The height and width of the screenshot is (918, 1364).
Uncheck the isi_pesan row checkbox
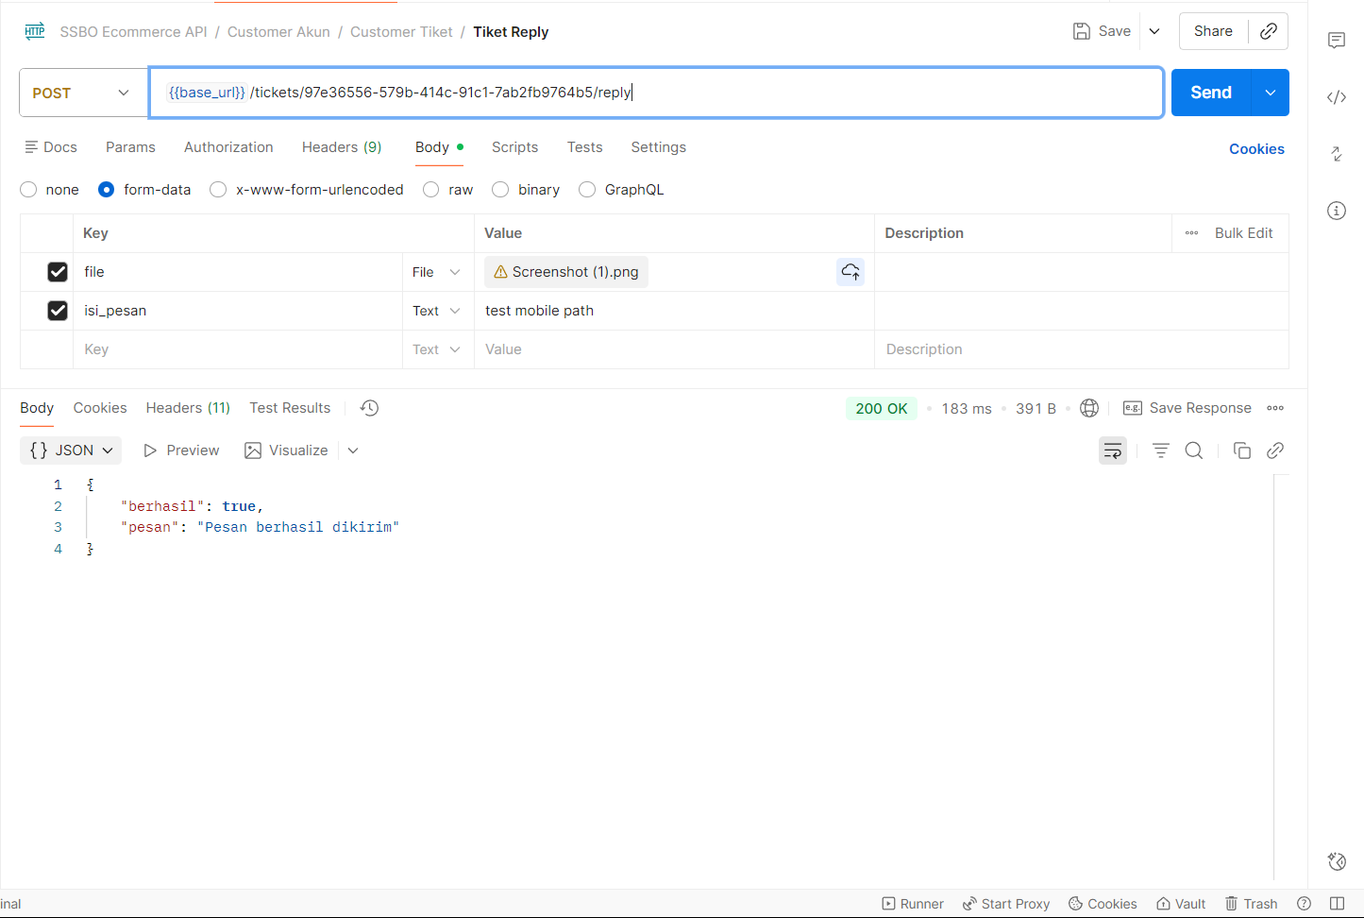[58, 311]
